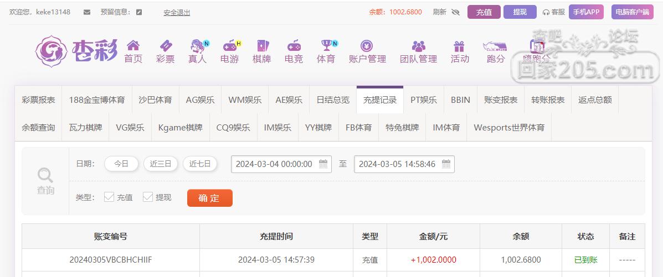Switch to AE娱乐 tab
Image resolution: width=663 pixels, height=277 pixels.
coord(289,100)
